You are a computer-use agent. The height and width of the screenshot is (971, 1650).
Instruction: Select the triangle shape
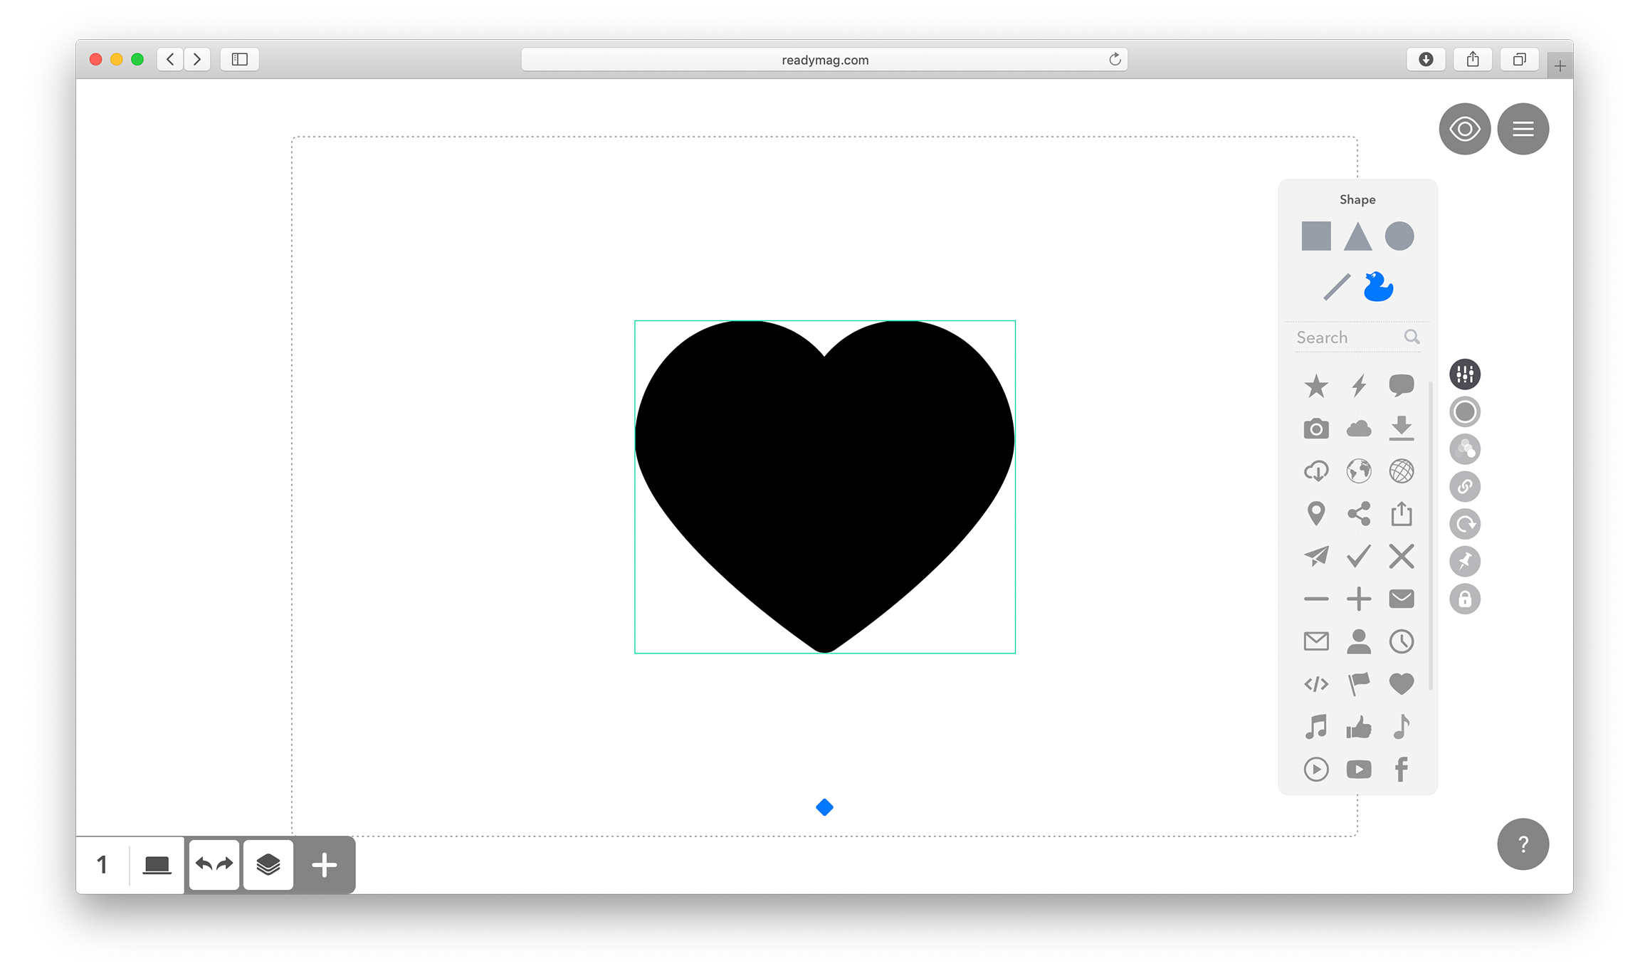[1357, 236]
